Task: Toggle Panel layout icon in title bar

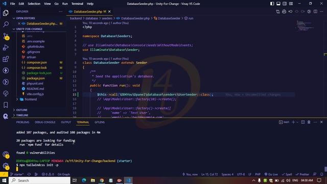Action: point(278,4)
